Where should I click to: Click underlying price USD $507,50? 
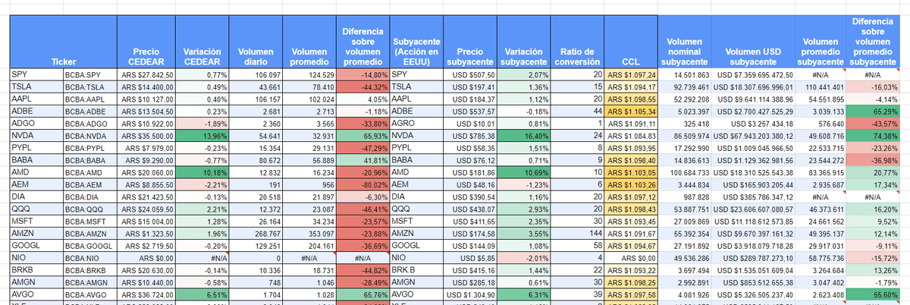click(x=469, y=75)
